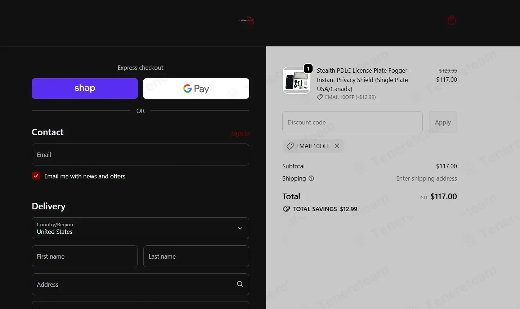The height and width of the screenshot is (309, 520).
Task: Expand the Country/Region dropdown
Action: click(x=140, y=228)
